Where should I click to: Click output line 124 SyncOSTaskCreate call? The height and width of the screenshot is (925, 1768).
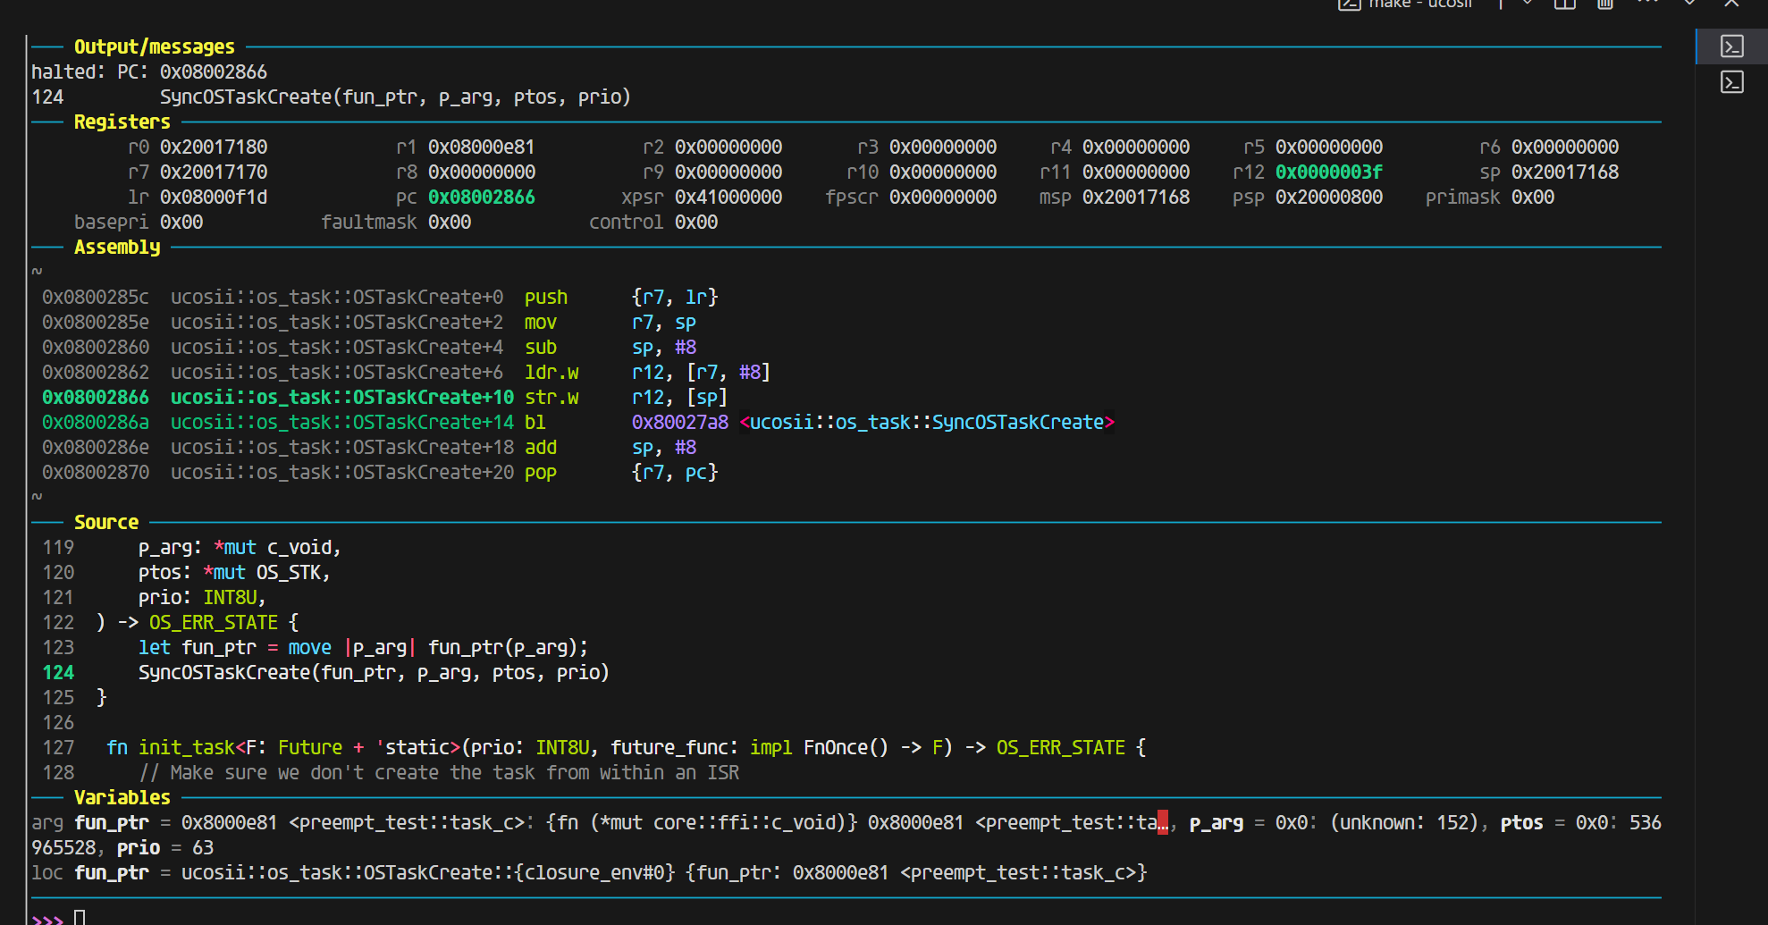point(331,97)
